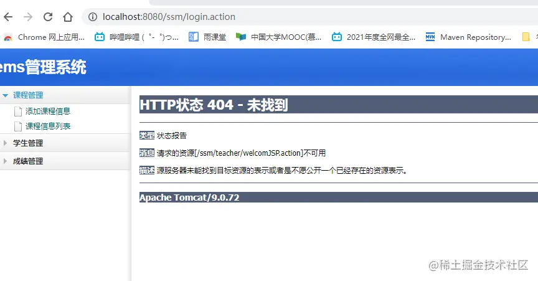Viewport: 538px width, 281px height.
Task: Open the 2021年度全网最全 bookmark
Action: click(x=374, y=37)
